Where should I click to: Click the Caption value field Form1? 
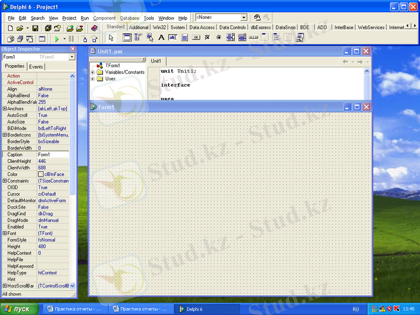tap(53, 154)
